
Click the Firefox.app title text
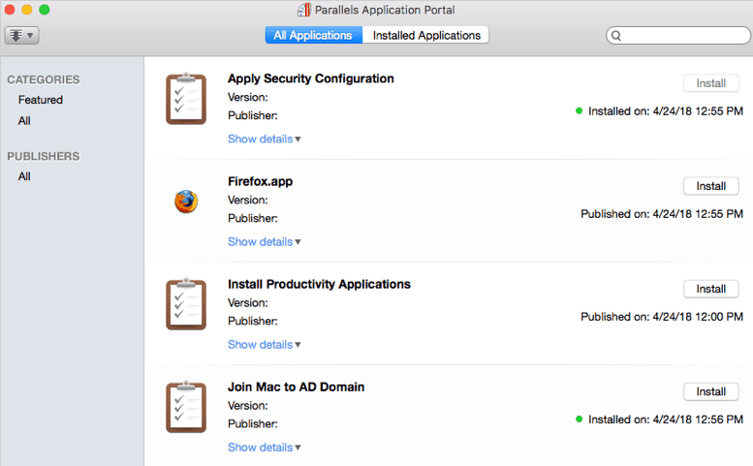pyautogui.click(x=260, y=181)
